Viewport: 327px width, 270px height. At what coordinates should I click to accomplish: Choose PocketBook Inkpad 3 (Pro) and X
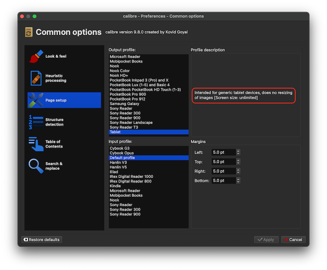149,80
